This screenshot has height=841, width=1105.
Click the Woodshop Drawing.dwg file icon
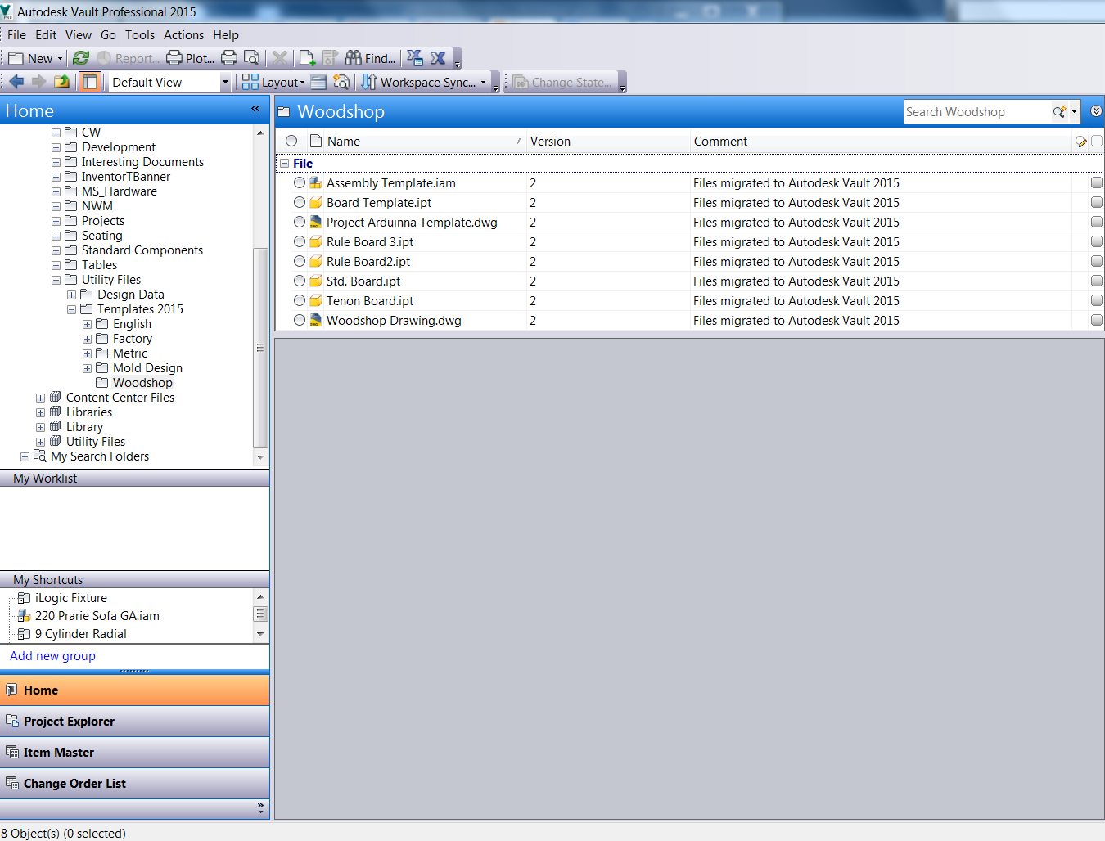click(x=315, y=320)
